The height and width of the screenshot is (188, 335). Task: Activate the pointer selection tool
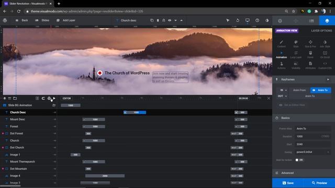[x=228, y=20]
